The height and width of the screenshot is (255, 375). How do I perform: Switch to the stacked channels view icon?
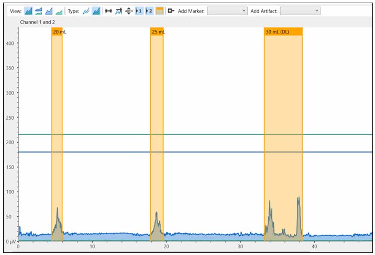click(x=39, y=11)
